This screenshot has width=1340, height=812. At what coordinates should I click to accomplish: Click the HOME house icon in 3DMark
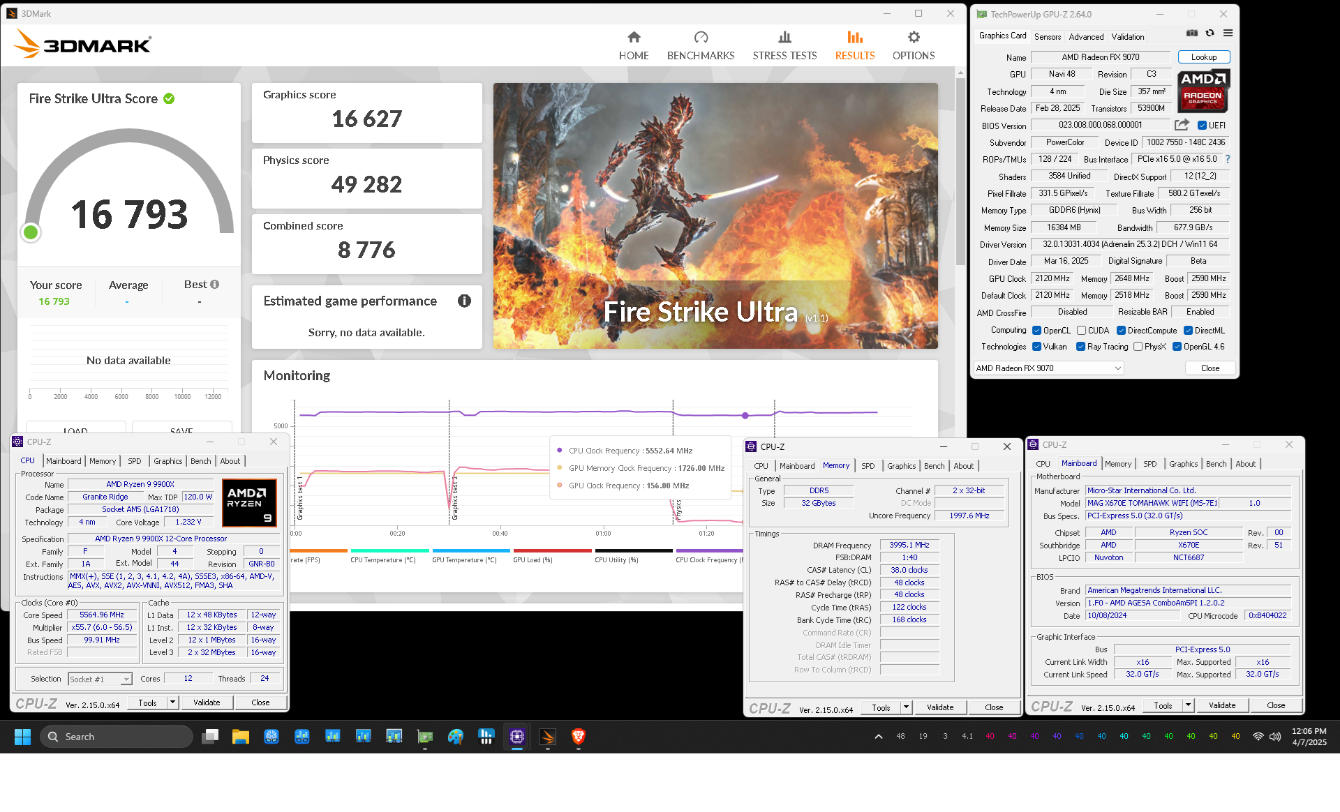tap(634, 37)
